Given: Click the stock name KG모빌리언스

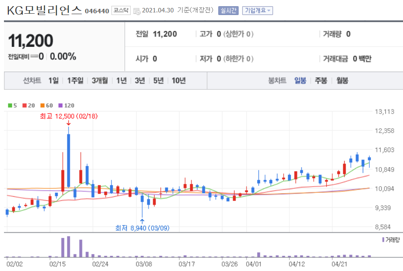Looking at the screenshot, I should (44, 11).
